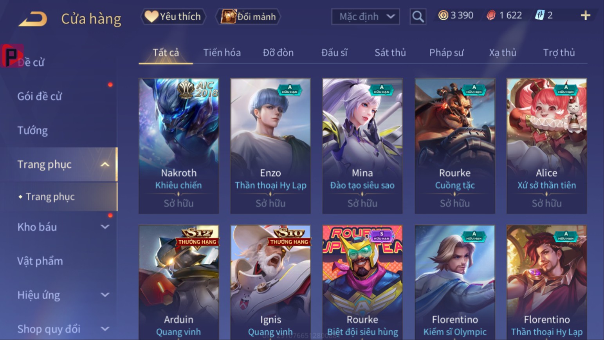Viewport: 604px width, 340px height.
Task: Open the Đổi mảnh chest icon
Action: (228, 16)
